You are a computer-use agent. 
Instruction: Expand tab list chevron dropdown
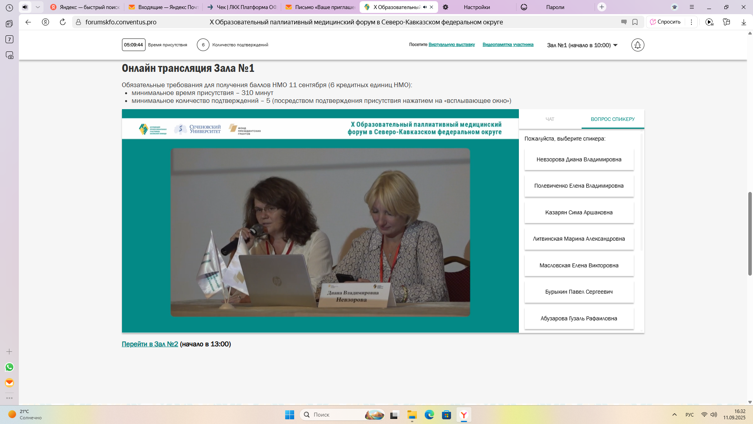tap(38, 7)
